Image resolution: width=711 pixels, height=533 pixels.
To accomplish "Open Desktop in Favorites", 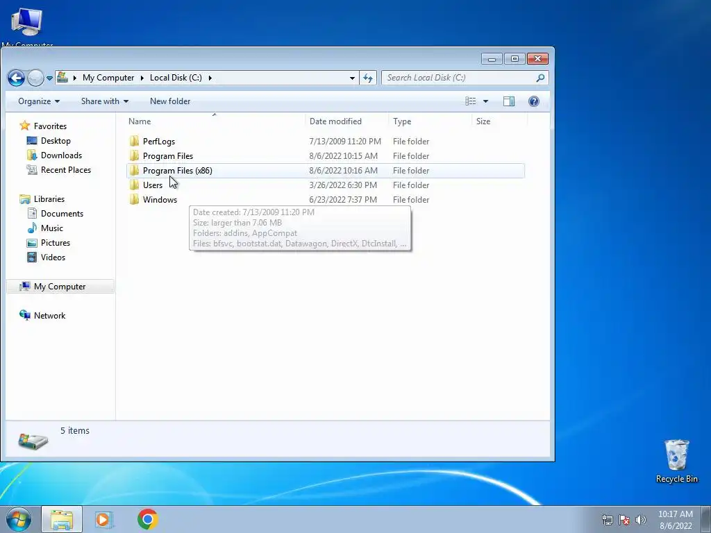I will 56,141.
